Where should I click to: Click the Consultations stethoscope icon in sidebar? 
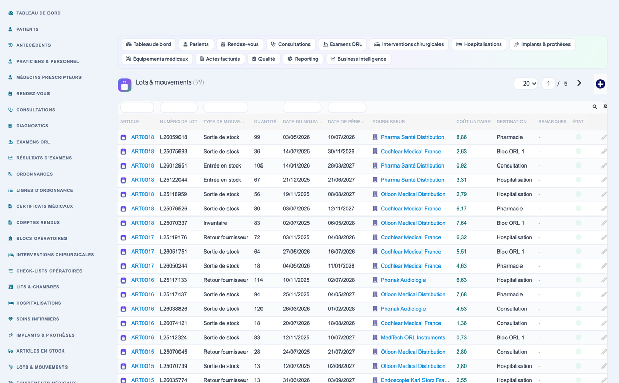coord(11,110)
